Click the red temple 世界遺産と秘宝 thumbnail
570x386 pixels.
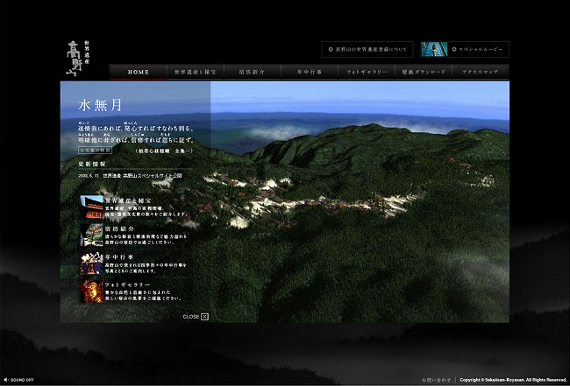91,207
